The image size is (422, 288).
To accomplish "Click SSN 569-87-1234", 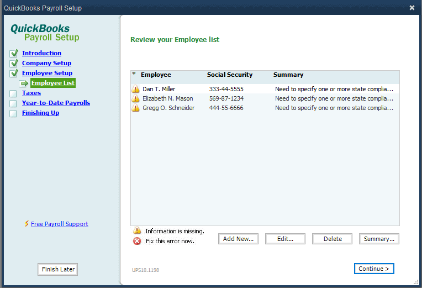I will pos(226,98).
